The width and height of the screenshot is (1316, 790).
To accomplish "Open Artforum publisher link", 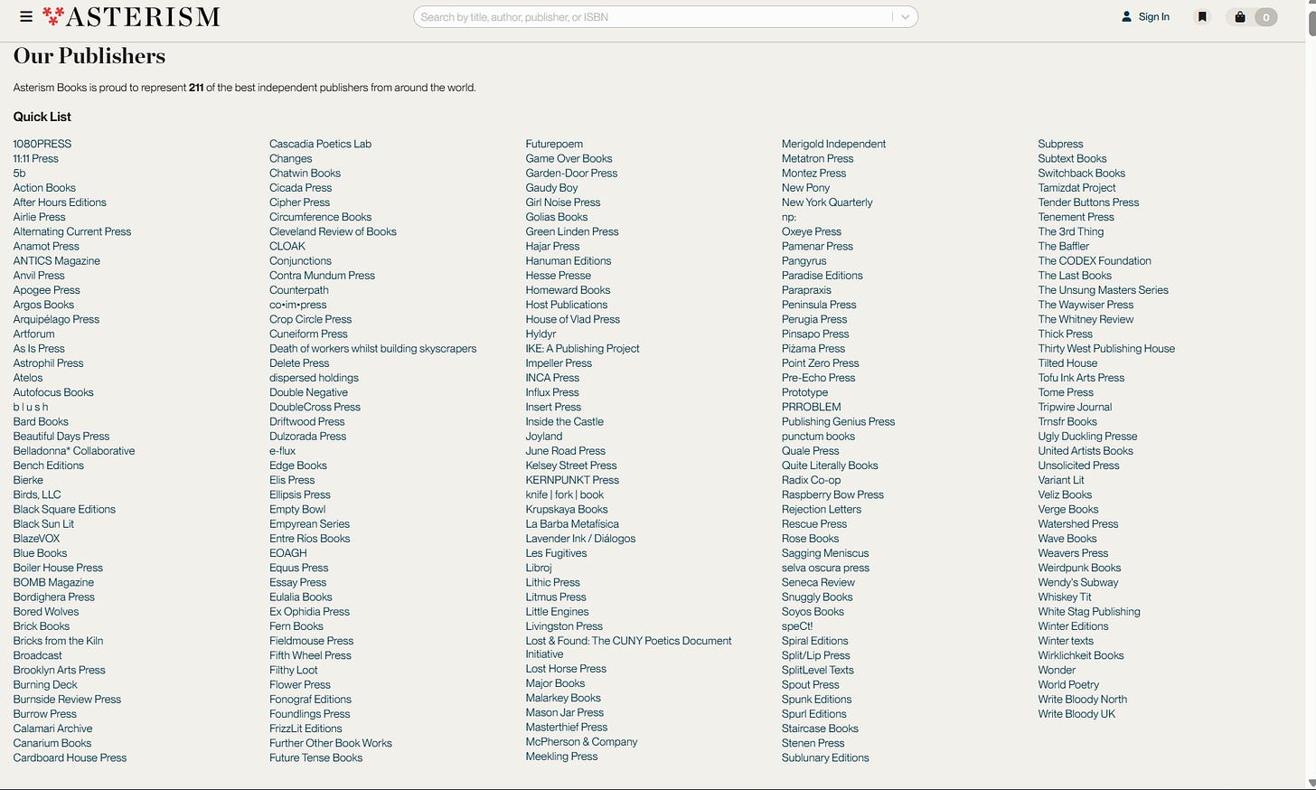I will 34,334.
